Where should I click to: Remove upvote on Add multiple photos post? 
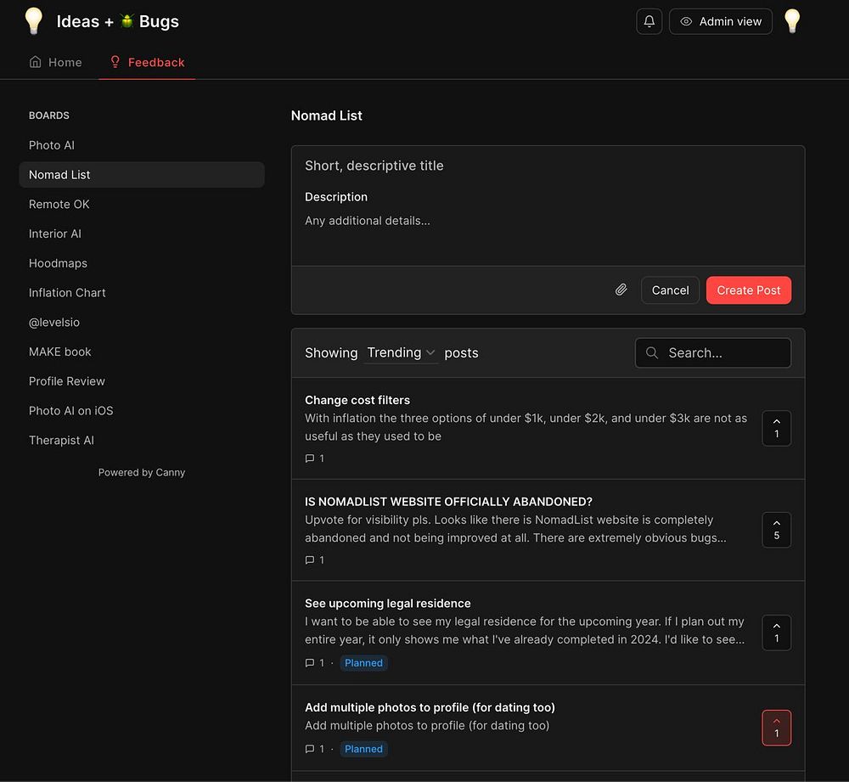pos(777,728)
